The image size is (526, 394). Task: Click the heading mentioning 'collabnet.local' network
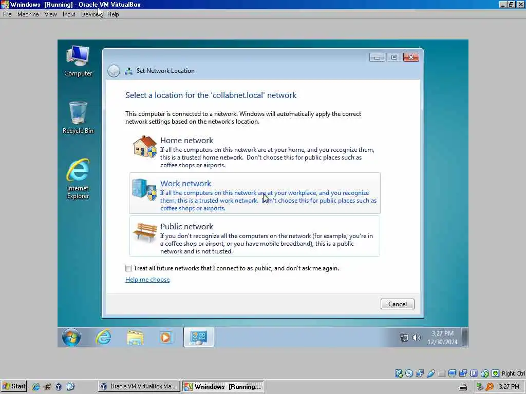[x=211, y=95]
